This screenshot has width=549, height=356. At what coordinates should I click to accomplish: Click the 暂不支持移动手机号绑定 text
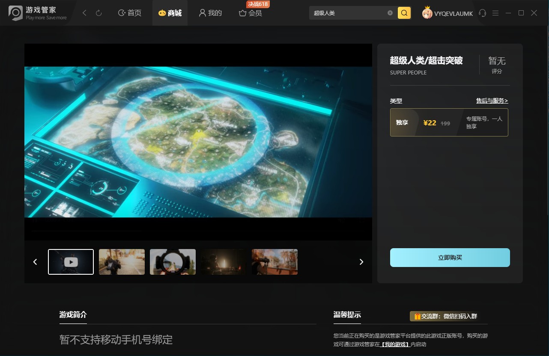[x=116, y=340]
